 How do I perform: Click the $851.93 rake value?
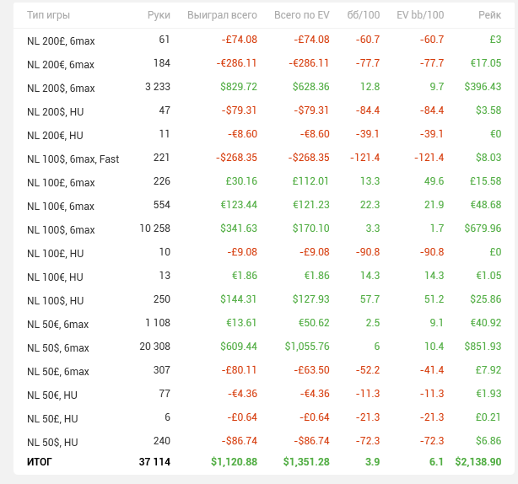483,347
